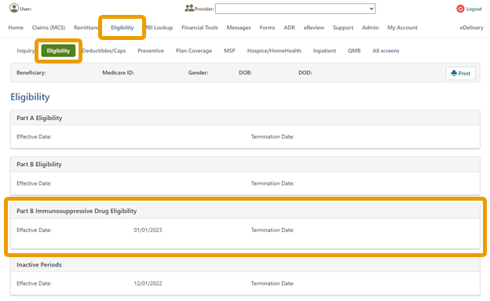Click the Part B Eligibility section header
This screenshot has height=301, width=490.
point(245,165)
